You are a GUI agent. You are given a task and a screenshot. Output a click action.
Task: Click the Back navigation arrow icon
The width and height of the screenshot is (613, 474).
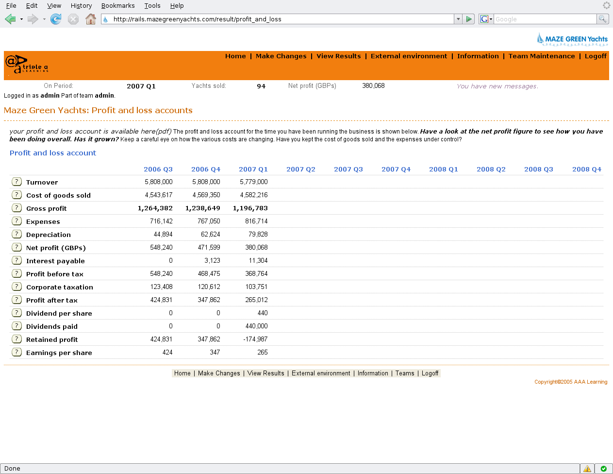click(10, 18)
